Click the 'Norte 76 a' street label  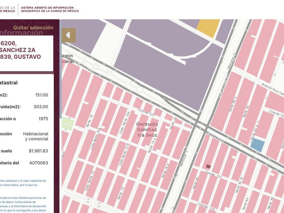pos(165,170)
